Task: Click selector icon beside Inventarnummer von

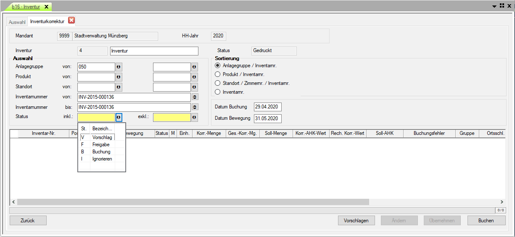Action: pyautogui.click(x=195, y=97)
